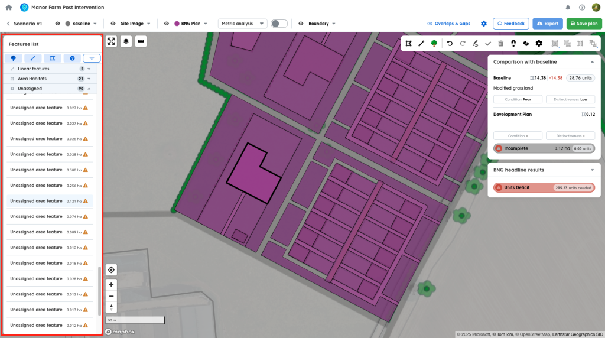Click the undo arrow in map toolbar
The width and height of the screenshot is (605, 338).
point(450,43)
